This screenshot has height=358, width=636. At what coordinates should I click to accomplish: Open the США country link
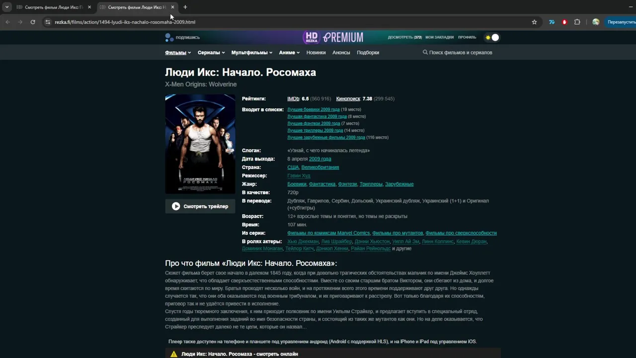(x=293, y=168)
